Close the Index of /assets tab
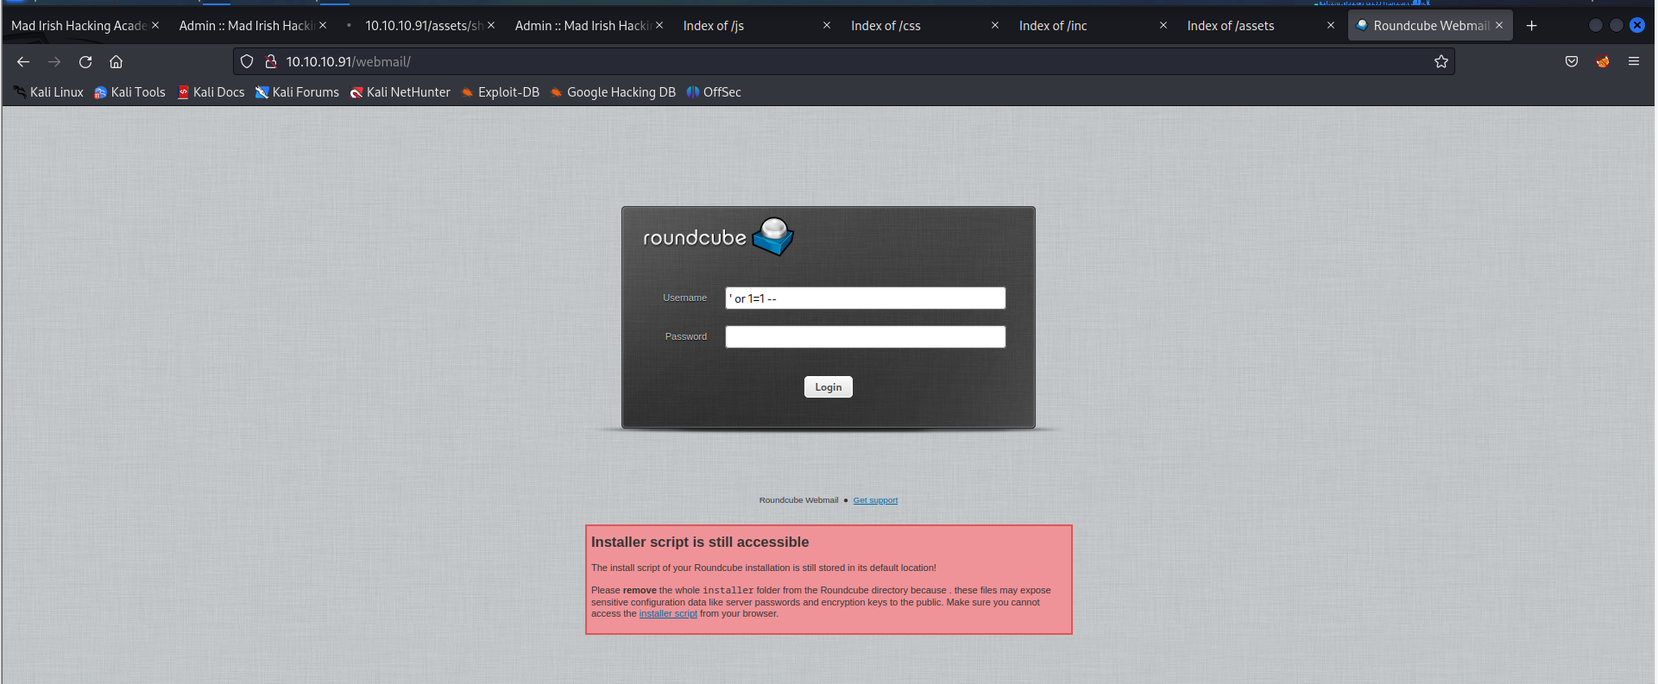Viewport: 1658px width, 684px height. pos(1331,26)
